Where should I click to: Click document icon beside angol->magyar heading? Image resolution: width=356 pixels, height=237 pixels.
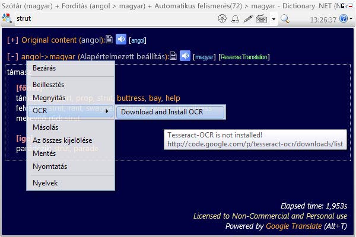pyautogui.click(x=173, y=56)
